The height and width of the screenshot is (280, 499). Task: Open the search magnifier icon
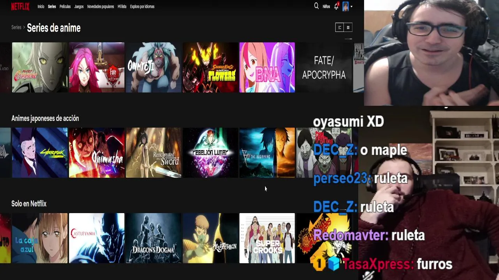pos(316,6)
